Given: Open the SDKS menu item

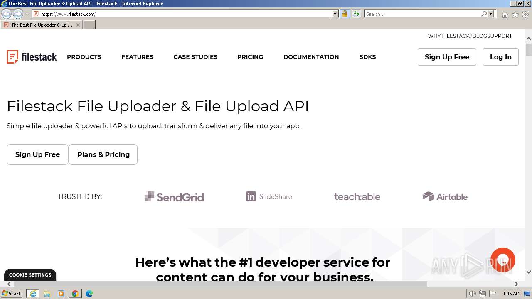Looking at the screenshot, I should [367, 57].
